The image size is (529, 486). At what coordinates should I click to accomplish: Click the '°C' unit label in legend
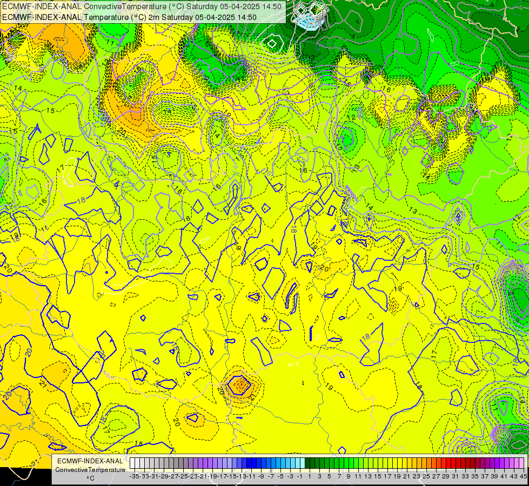(90, 478)
